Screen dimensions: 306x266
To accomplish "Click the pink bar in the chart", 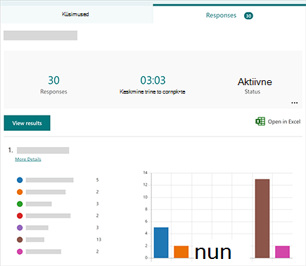I will (282, 252).
